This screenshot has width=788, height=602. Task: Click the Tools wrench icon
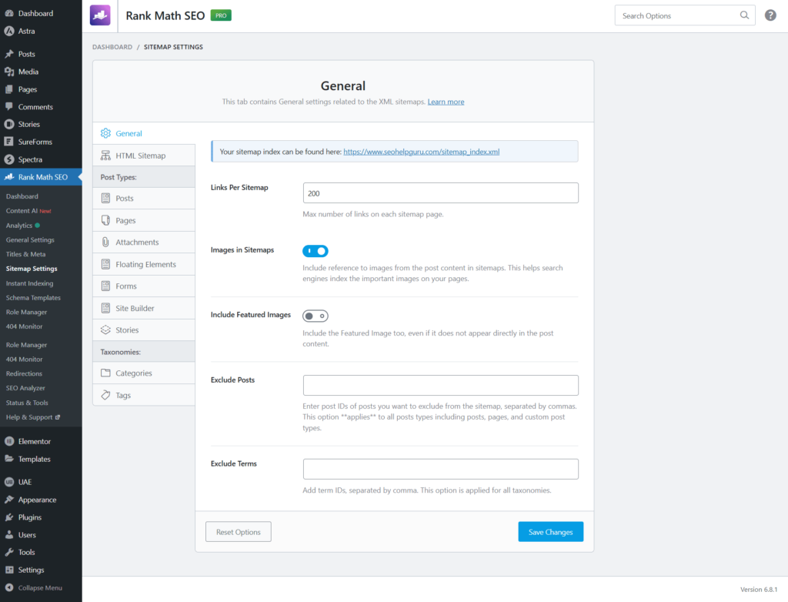point(9,552)
